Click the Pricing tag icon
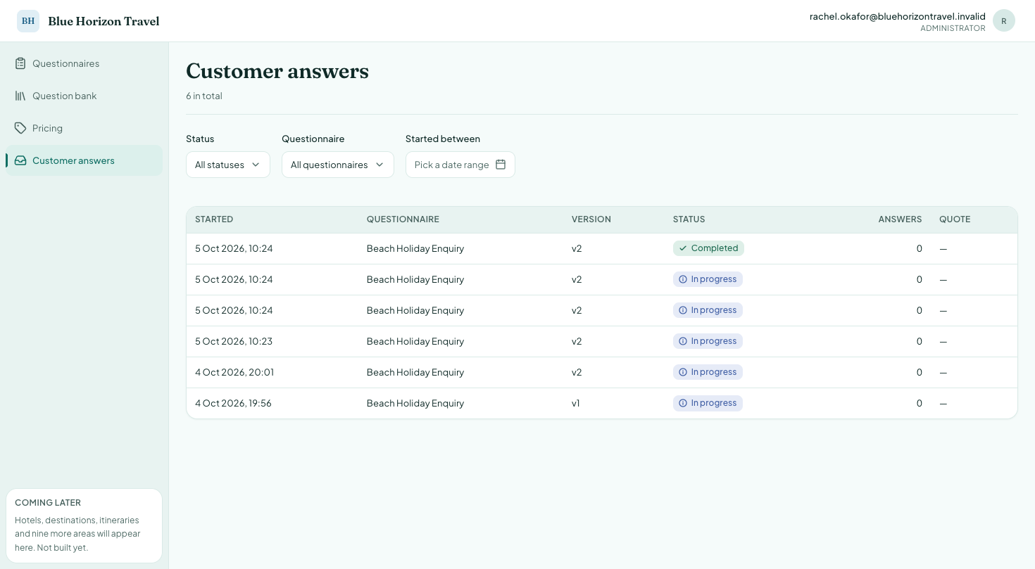The image size is (1035, 569). 20,128
